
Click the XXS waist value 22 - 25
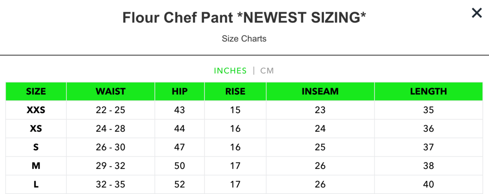pos(110,110)
